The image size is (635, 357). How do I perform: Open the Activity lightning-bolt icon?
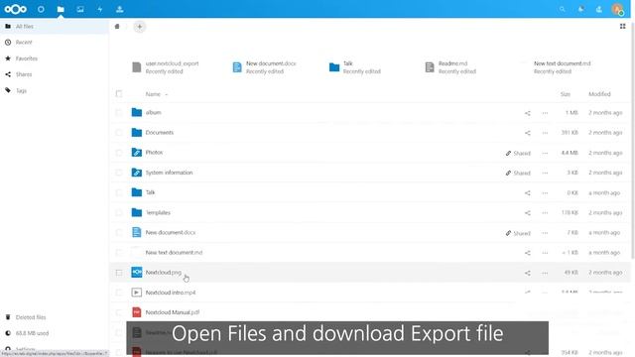99,9
